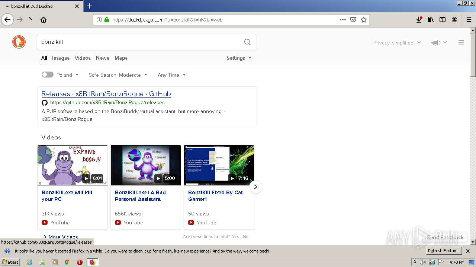Click the volume icon in the system tray
Image resolution: width=476 pixels, height=267 pixels.
423,262
